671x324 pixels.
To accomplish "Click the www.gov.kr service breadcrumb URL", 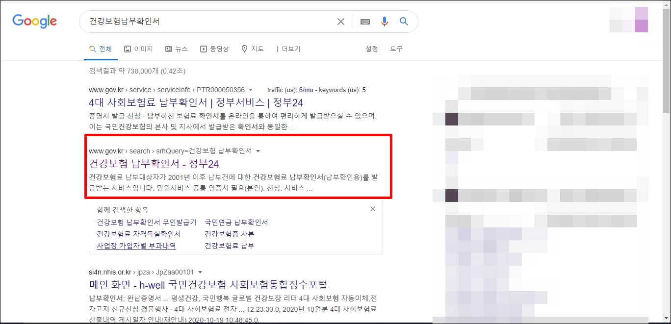I will (167, 90).
